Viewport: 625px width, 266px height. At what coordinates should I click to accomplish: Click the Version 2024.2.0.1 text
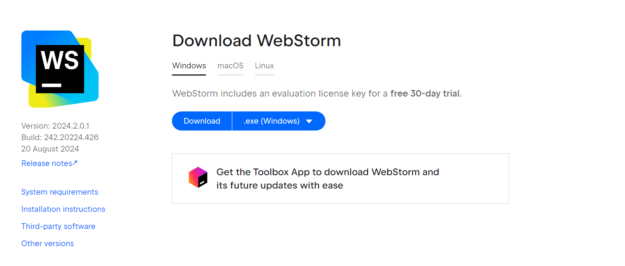[55, 126]
